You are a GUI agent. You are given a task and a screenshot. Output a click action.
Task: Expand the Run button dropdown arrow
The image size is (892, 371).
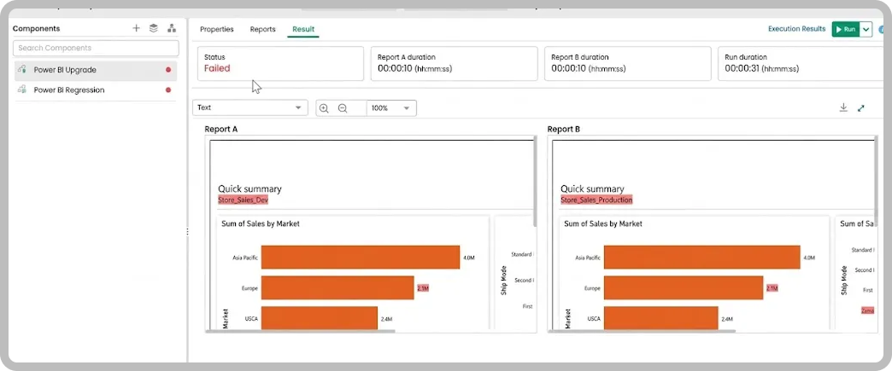pos(866,29)
